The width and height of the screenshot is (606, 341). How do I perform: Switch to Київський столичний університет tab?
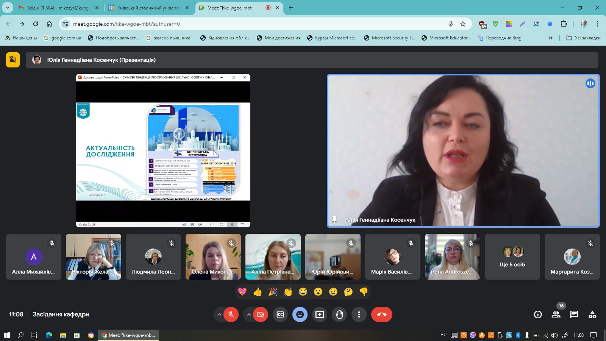[148, 8]
